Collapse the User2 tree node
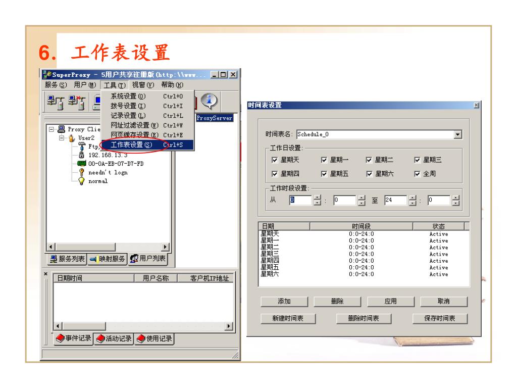 click(62, 138)
